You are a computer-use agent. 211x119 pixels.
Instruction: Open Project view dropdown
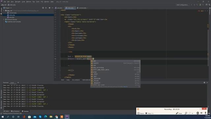point(8,8)
